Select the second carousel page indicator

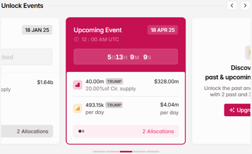[112, 151]
